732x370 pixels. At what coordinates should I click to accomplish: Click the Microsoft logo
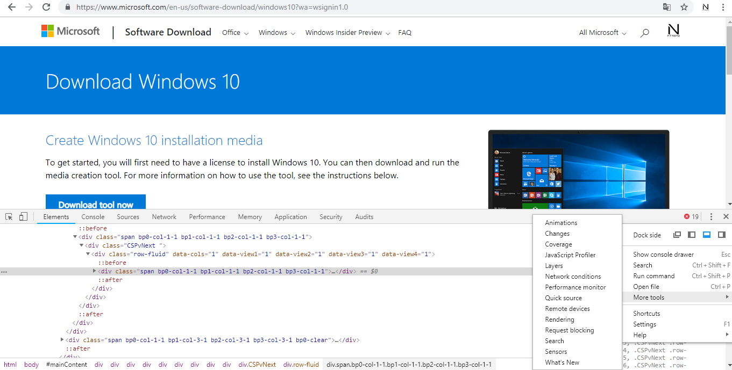[x=70, y=32]
